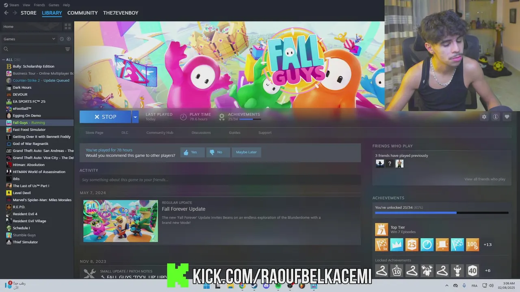
Task: Open the View menu
Action: [x=26, y=5]
